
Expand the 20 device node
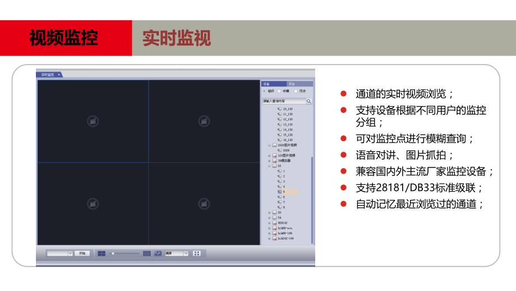coord(269,212)
